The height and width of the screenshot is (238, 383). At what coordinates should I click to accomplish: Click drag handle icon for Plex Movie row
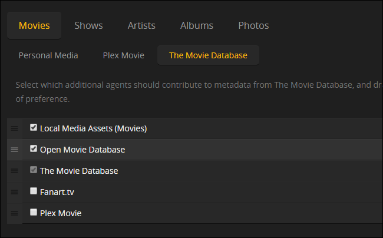point(15,213)
